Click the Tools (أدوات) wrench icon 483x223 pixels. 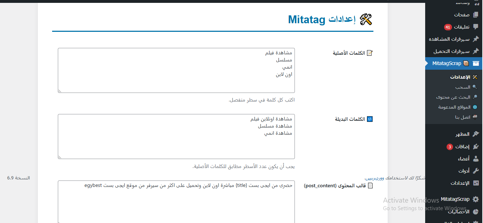pos(476,171)
